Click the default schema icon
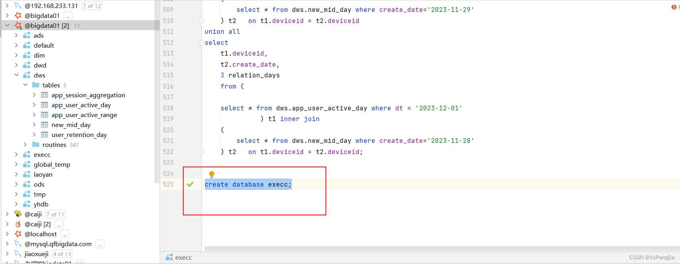This screenshot has width=680, height=264. tap(27, 45)
